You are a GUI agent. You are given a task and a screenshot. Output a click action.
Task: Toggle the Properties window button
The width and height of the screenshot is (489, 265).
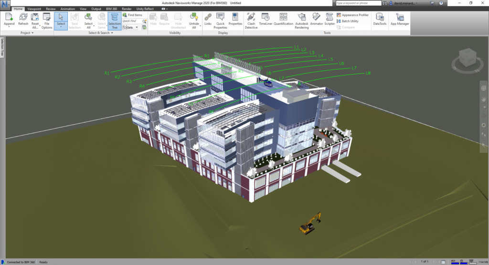pos(235,19)
